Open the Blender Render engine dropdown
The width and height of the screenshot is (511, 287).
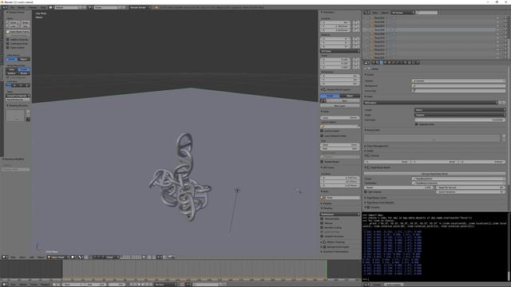pos(140,7)
